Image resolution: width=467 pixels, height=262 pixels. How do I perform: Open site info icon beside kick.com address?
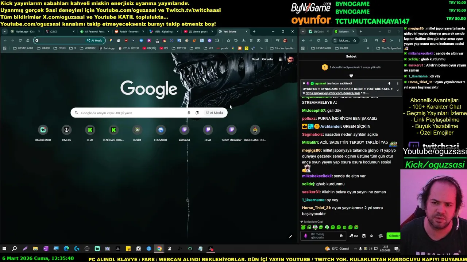[x=335, y=41]
